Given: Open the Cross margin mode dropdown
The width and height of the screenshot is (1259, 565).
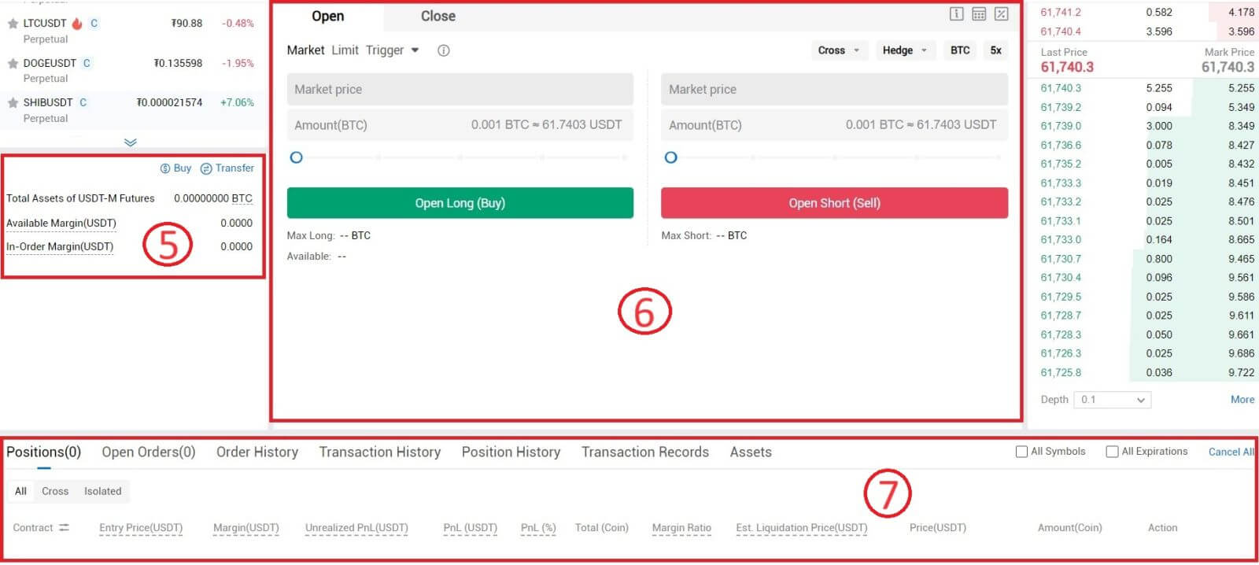Looking at the screenshot, I should click(x=839, y=50).
